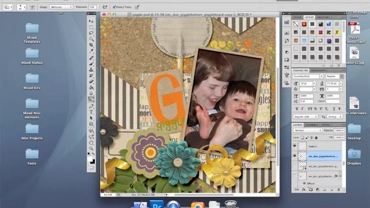Viewport: 370px width, 208px height.
Task: Select the Crop tool
Action: (91, 45)
